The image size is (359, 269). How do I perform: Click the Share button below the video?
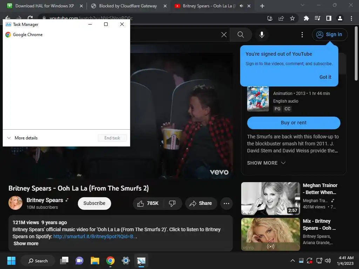201,204
